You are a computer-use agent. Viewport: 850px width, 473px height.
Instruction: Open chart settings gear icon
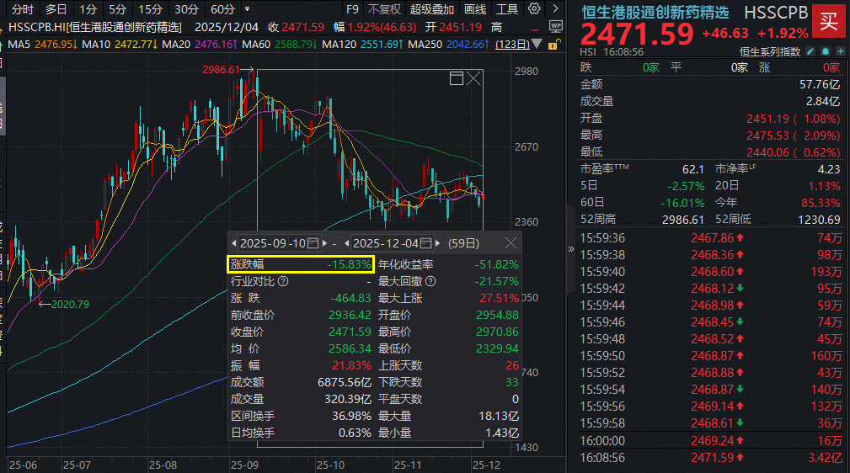tap(534, 8)
